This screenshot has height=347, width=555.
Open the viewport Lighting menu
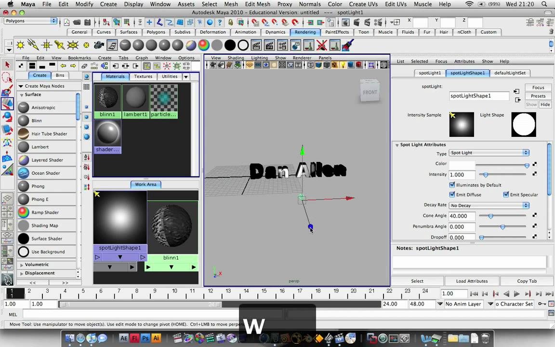point(259,58)
